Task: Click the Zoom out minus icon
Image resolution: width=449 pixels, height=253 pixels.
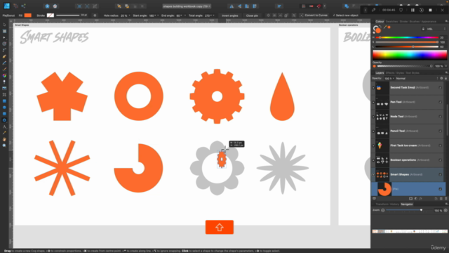Action: pyautogui.click(x=383, y=210)
